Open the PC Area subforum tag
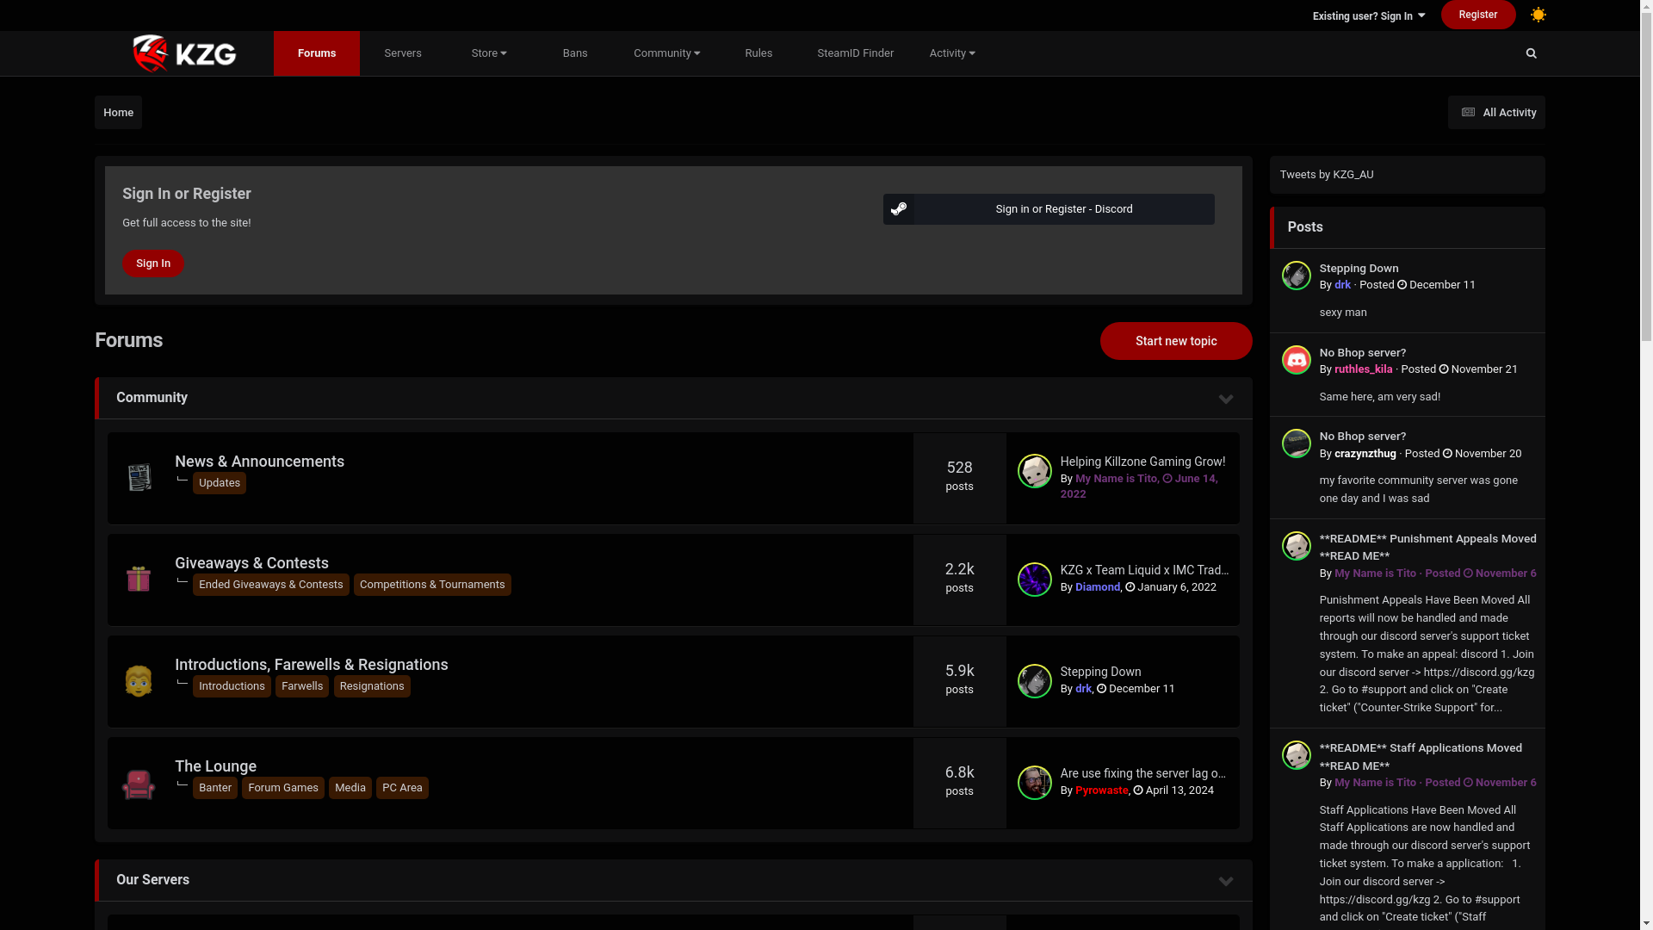Image resolution: width=1653 pixels, height=930 pixels. (x=402, y=788)
